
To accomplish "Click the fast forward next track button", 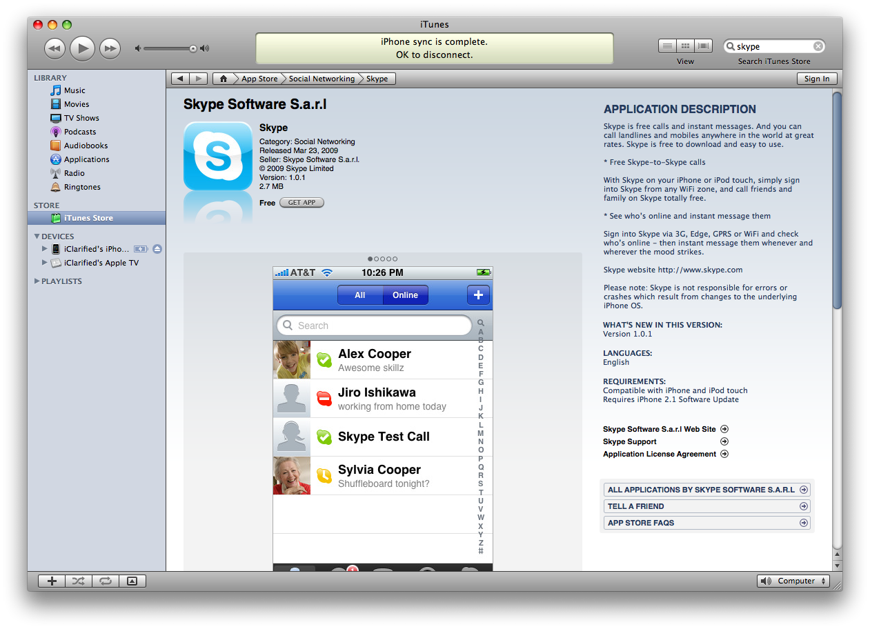I will 110,48.
